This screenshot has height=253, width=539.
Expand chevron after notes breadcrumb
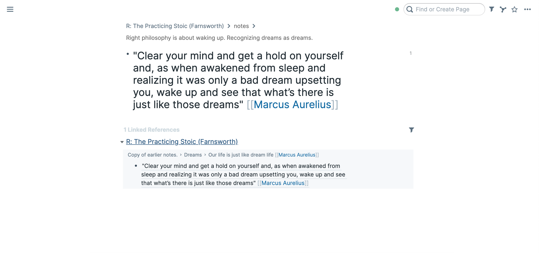[x=254, y=26]
